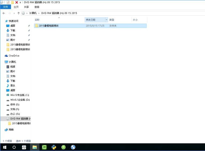Open 图片 folder under 计算机
This screenshot has height=151, width=205.
coord(13,71)
